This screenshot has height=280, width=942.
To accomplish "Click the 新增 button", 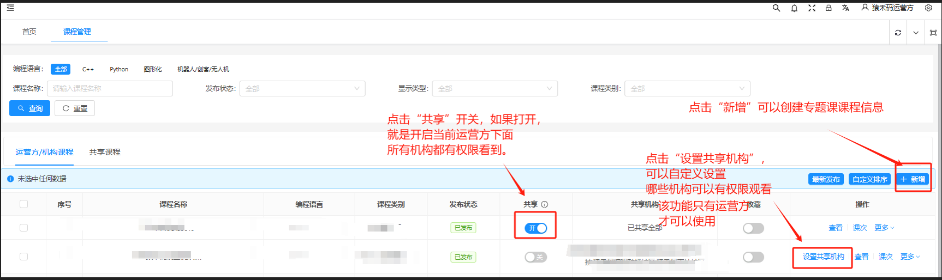I will [913, 179].
